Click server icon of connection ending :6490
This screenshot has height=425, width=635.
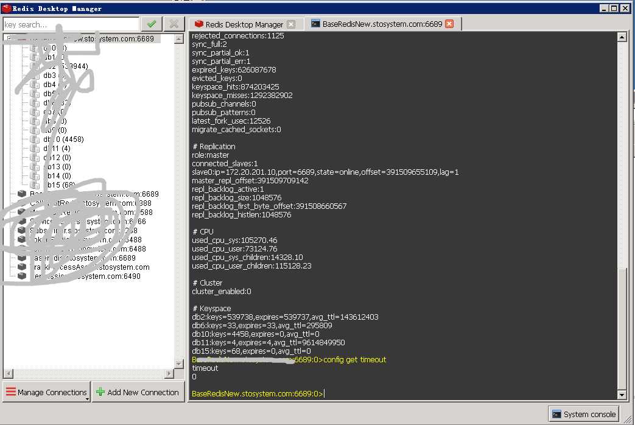(22, 276)
